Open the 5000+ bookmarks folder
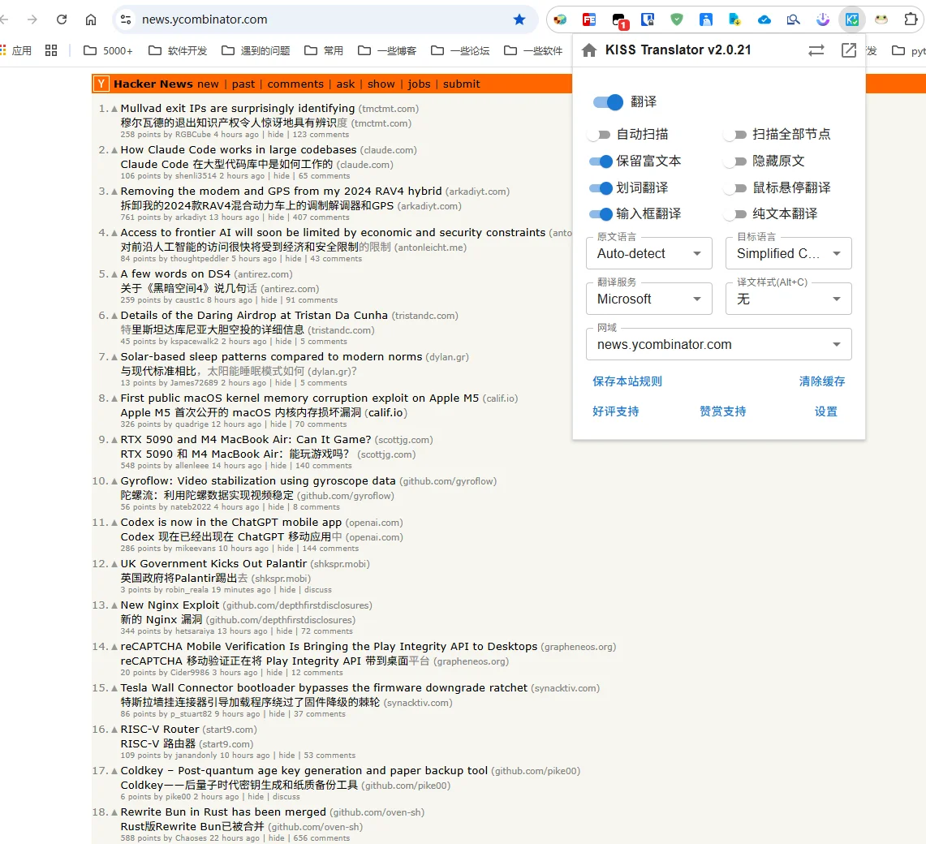 pyautogui.click(x=108, y=51)
